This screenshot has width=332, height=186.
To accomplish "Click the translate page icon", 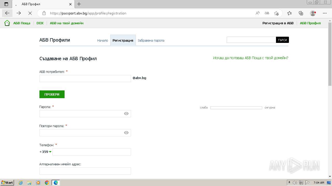I will pyautogui.click(x=267, y=13).
